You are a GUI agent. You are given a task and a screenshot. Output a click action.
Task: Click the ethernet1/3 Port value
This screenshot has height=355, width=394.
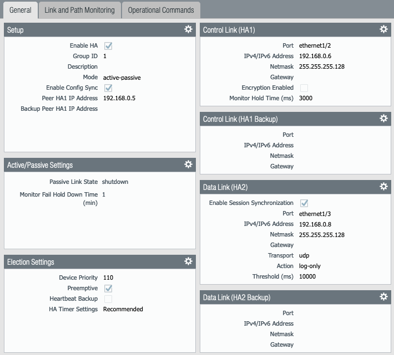(315, 213)
